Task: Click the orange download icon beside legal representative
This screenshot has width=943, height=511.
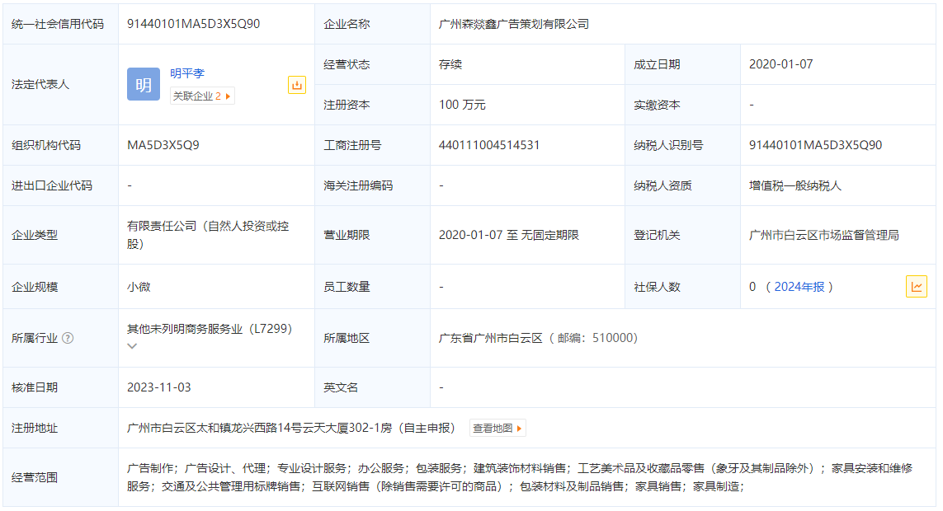Action: pyautogui.click(x=296, y=85)
